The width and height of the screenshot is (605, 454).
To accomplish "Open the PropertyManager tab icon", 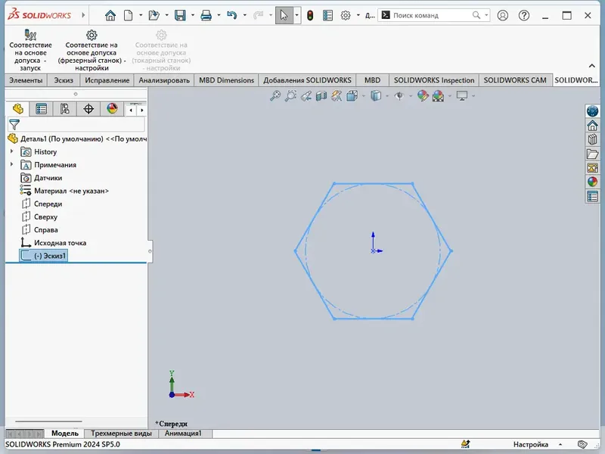I will (x=42, y=109).
